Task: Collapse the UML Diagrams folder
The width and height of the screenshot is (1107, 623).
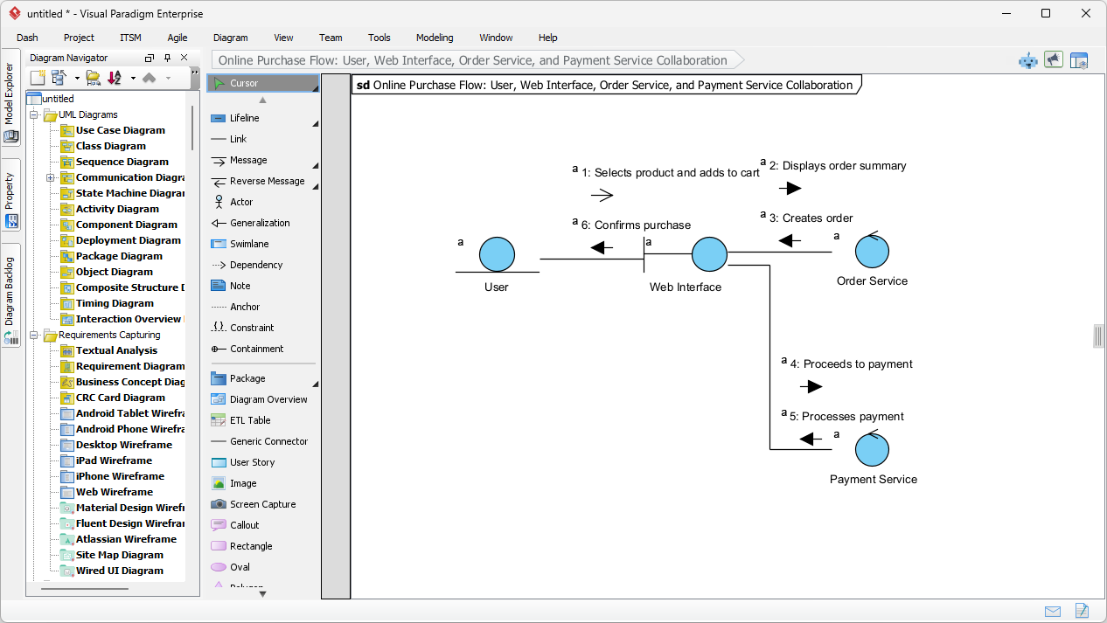Action: pos(33,114)
